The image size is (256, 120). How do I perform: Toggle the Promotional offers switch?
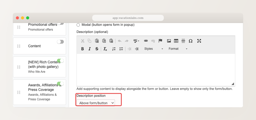point(60,23)
